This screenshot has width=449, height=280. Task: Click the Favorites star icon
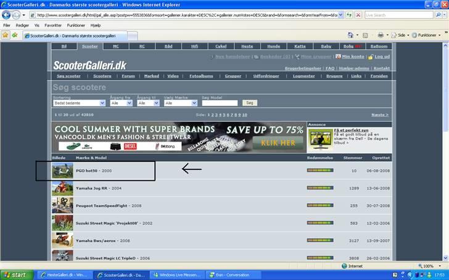pyautogui.click(x=6, y=35)
